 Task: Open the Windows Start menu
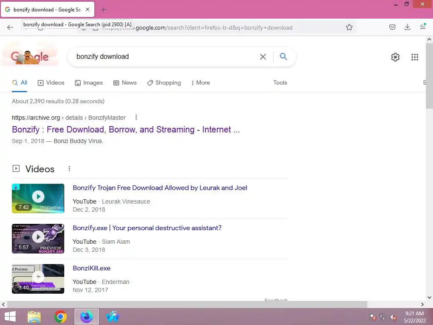10,317
